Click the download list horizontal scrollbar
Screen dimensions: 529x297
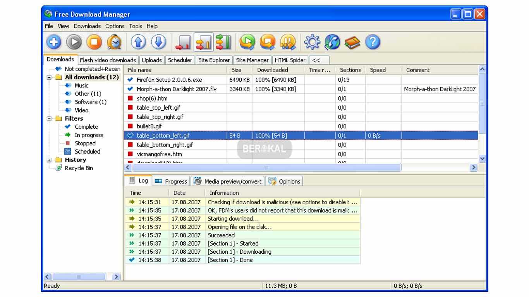266,167
